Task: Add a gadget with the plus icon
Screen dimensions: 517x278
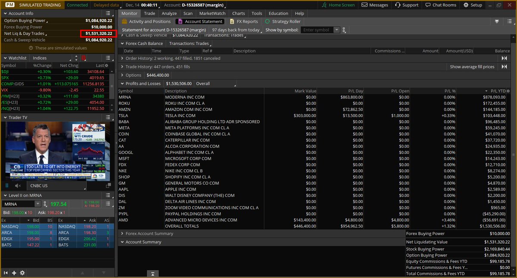Action: (14, 273)
